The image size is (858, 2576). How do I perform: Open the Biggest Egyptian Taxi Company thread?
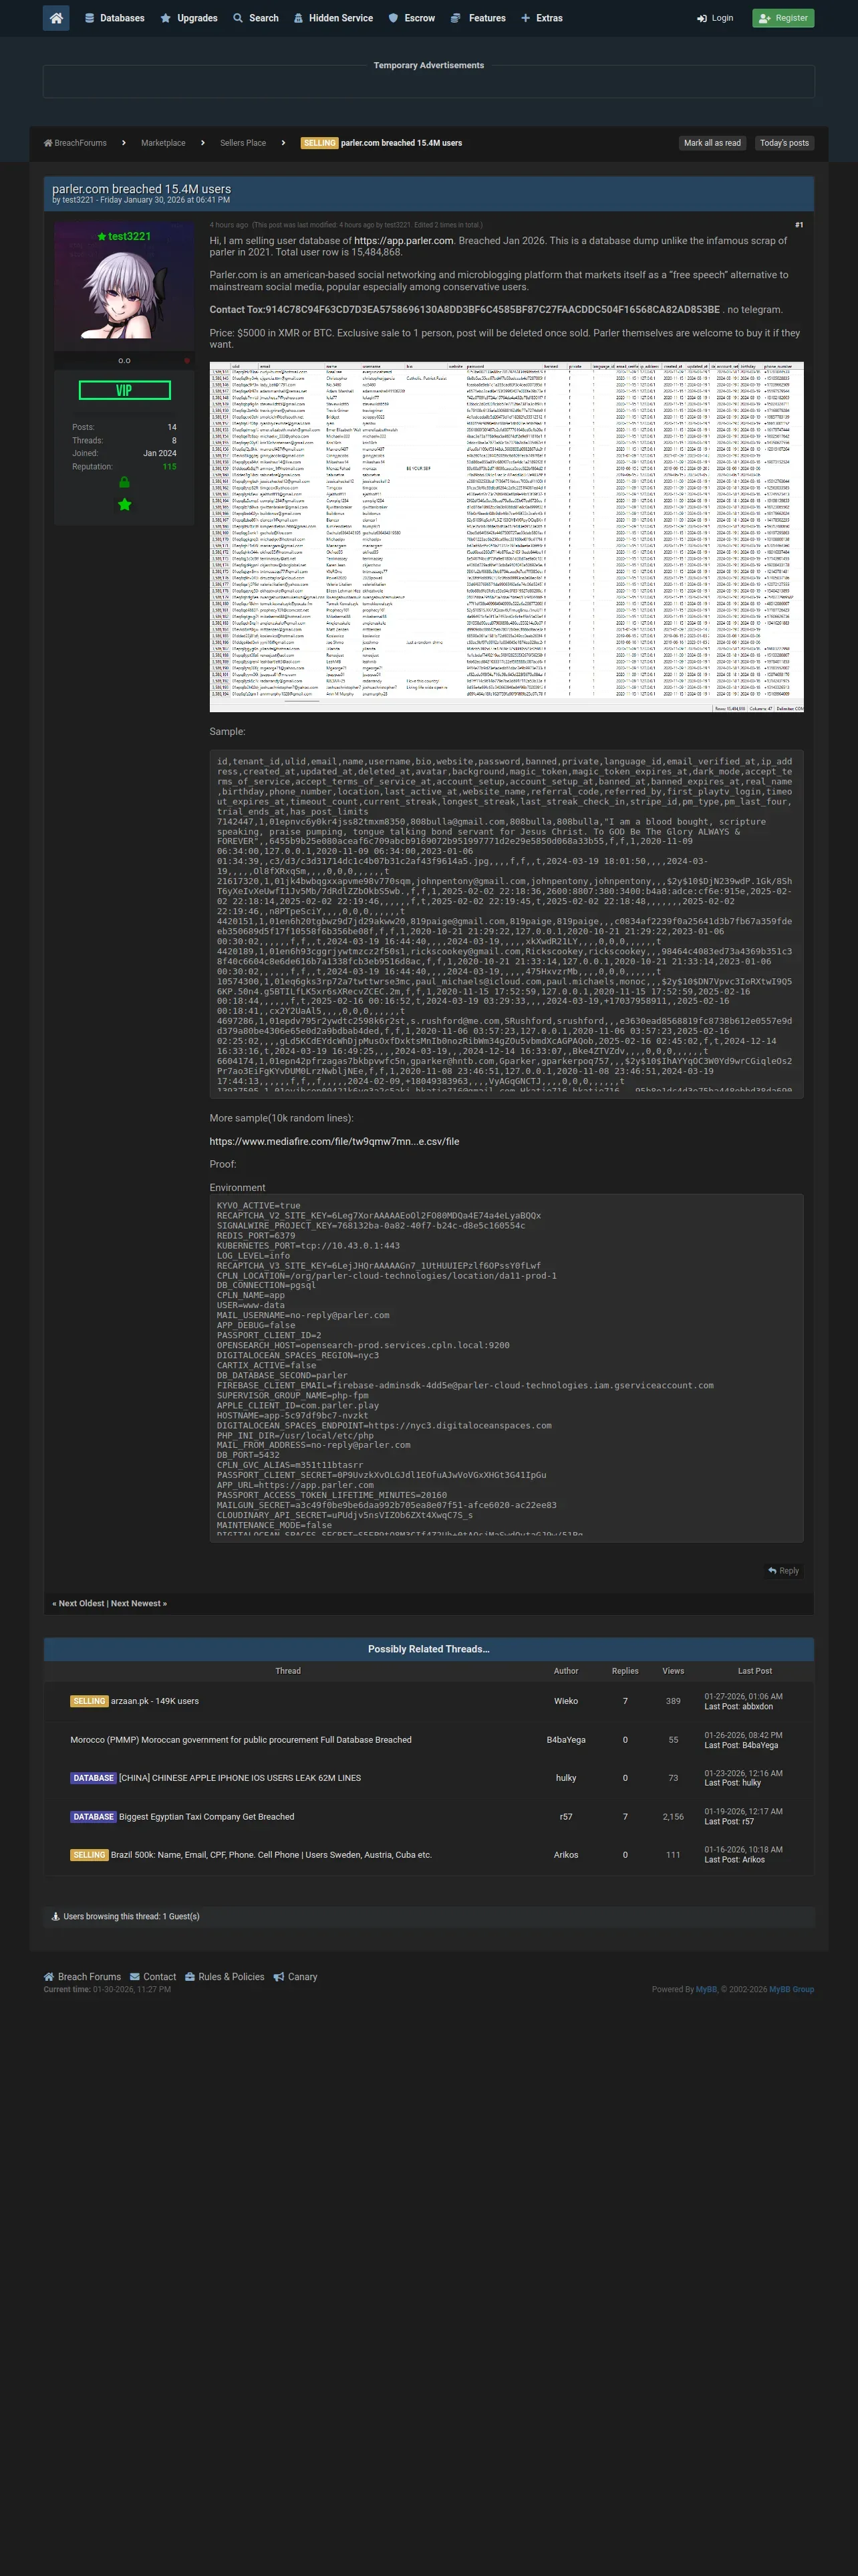(x=206, y=1817)
